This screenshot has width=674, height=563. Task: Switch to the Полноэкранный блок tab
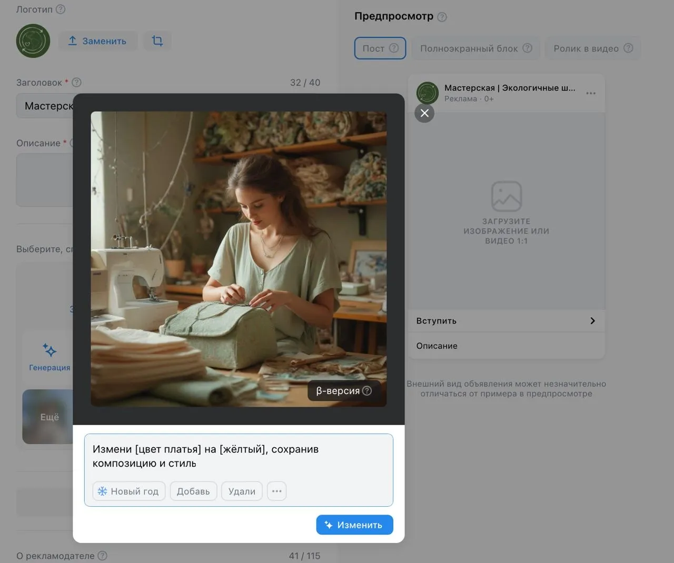tap(475, 48)
